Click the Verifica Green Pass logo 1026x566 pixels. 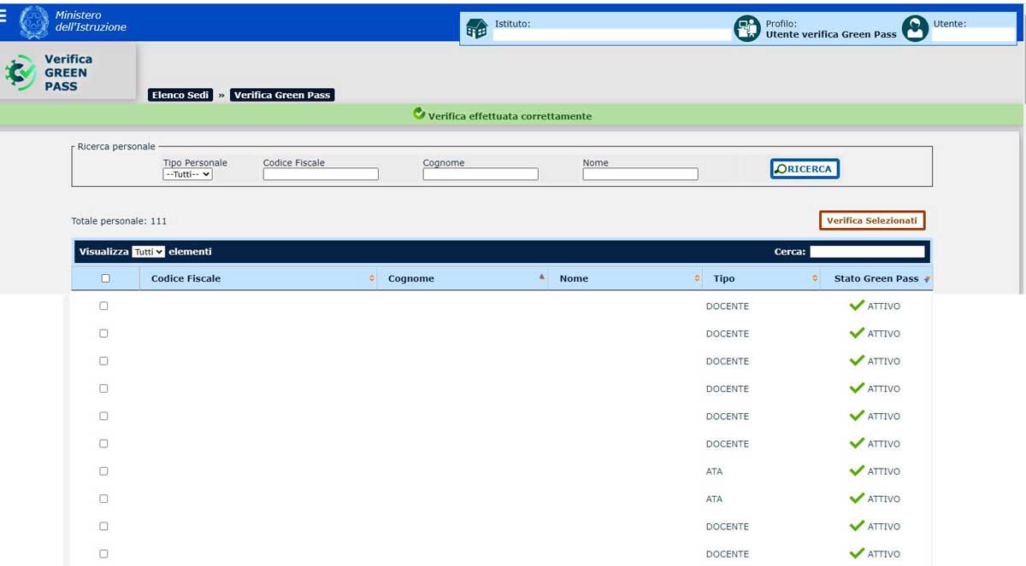pyautogui.click(x=51, y=73)
